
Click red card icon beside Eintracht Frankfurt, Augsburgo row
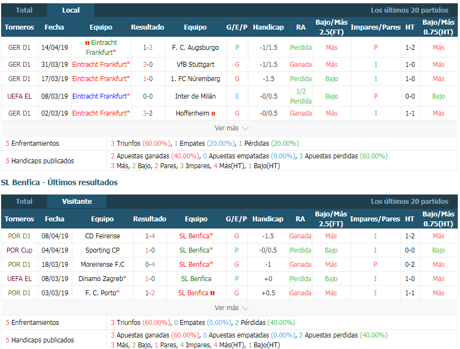pyautogui.click(x=87, y=43)
